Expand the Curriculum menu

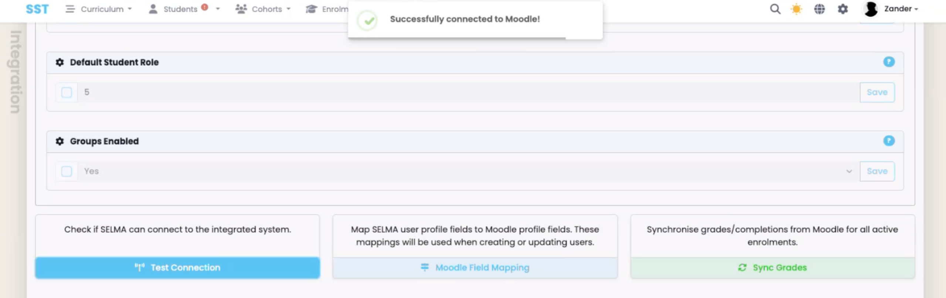tap(99, 9)
